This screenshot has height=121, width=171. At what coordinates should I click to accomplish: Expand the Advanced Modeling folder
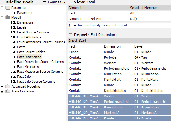pos(2,86)
